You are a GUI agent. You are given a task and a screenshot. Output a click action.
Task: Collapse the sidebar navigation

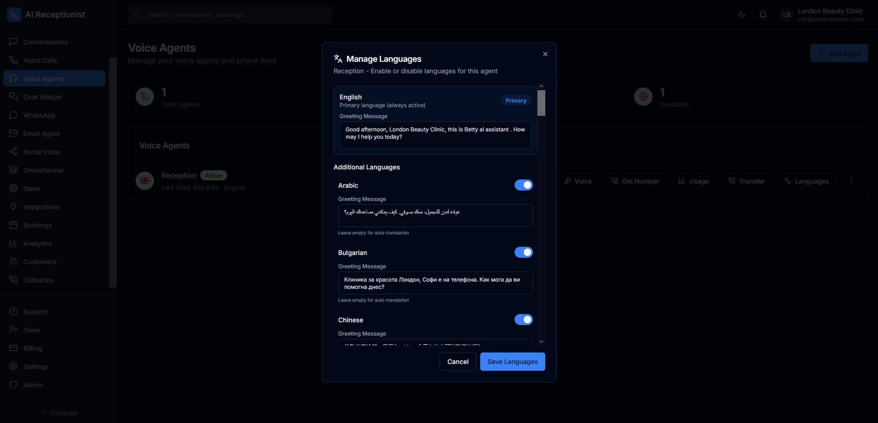pyautogui.click(x=59, y=413)
